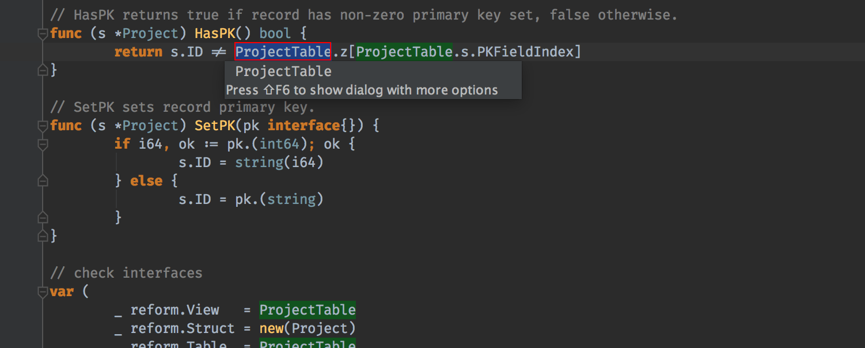This screenshot has width=865, height=348.
Task: Click the SetPK method name
Action: click(215, 126)
